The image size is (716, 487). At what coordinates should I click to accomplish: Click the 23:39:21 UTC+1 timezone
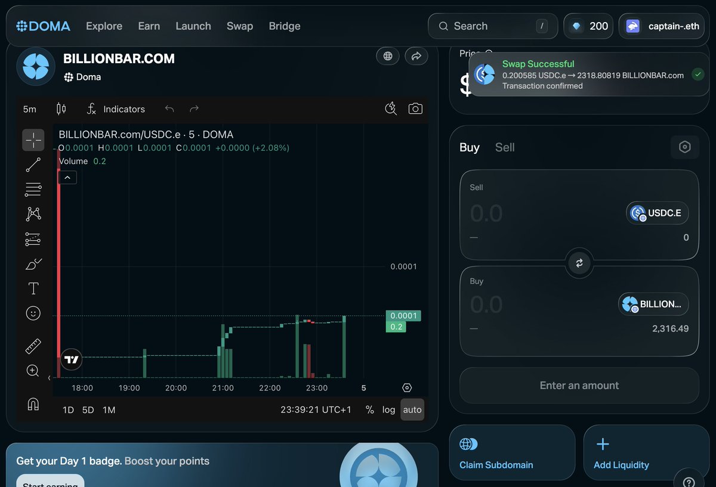click(316, 410)
